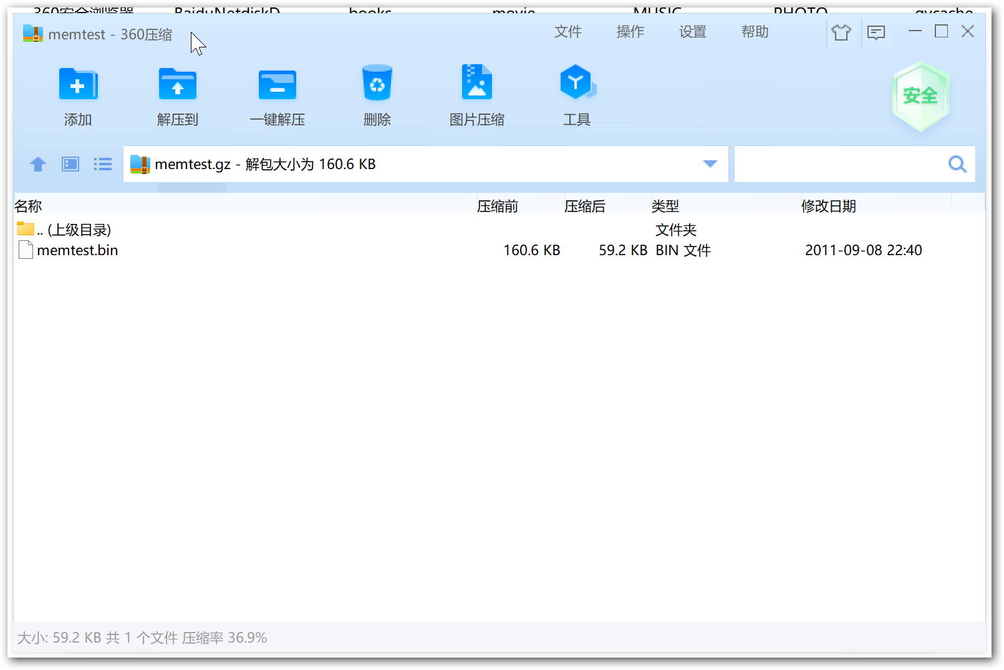The image size is (1004, 670).
Task: Open the 操作 (Operations) menu
Action: point(630,32)
